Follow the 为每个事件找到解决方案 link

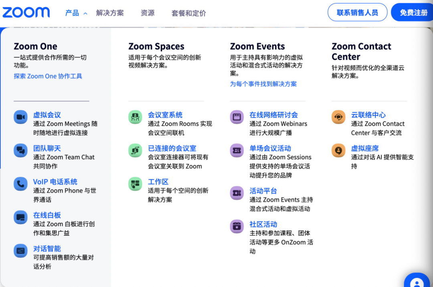[263, 84]
